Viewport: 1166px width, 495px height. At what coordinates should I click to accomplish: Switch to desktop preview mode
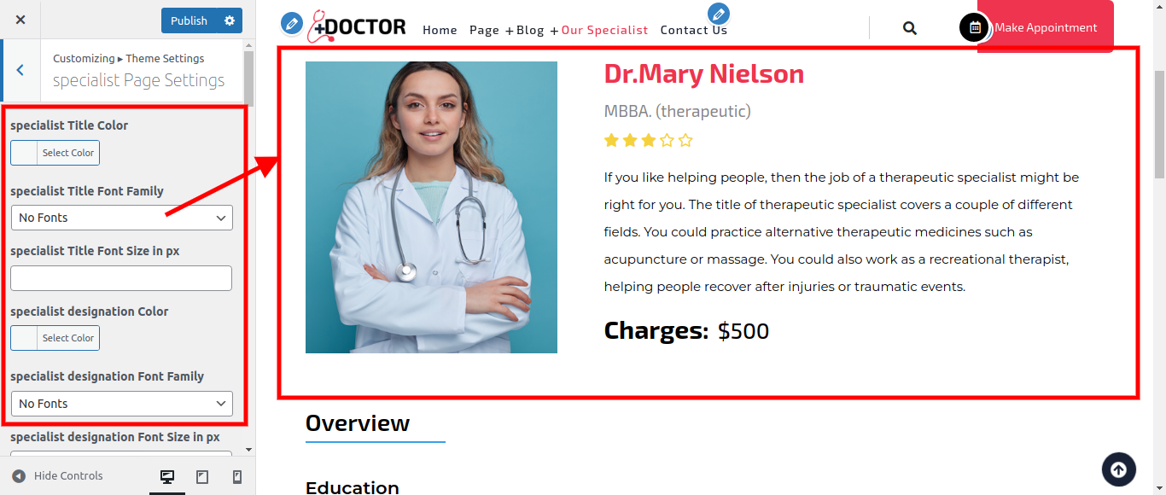pyautogui.click(x=167, y=476)
